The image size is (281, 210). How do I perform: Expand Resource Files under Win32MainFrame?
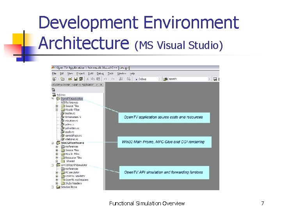[57, 157]
